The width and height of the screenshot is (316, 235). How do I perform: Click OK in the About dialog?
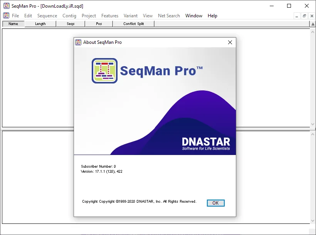215,203
